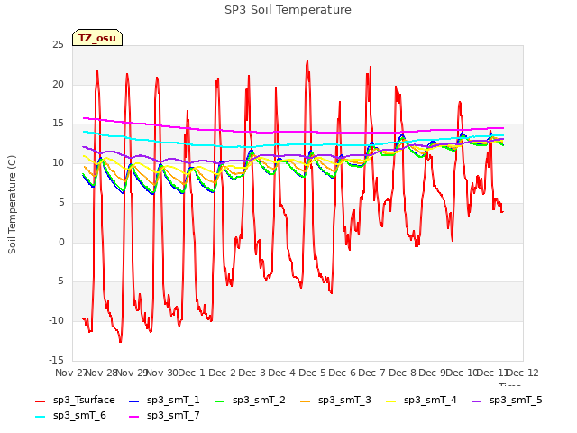This screenshot has width=577, height=433.
Task: Click the TZ_osu annotation label
Action: [x=97, y=38]
